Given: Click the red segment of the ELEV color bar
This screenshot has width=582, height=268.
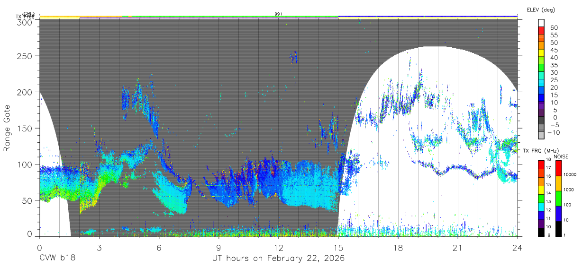Looking at the screenshot, I should point(541,30).
